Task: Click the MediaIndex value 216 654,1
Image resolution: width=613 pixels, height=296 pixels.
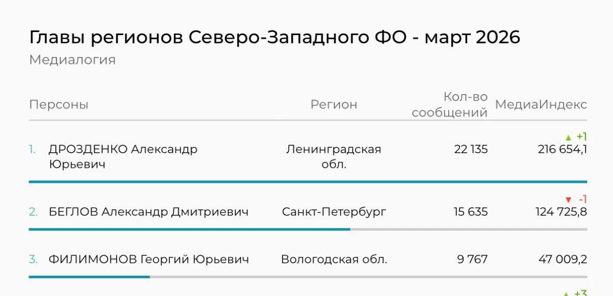Action: click(x=562, y=149)
